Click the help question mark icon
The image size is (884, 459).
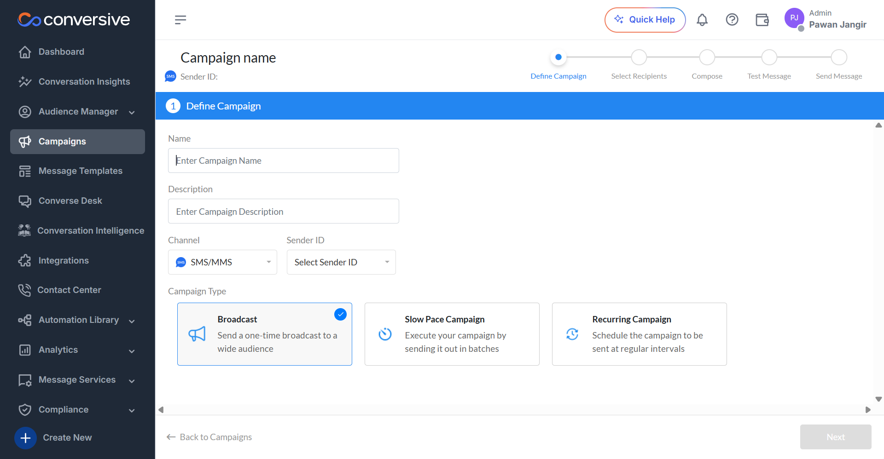pos(732,20)
